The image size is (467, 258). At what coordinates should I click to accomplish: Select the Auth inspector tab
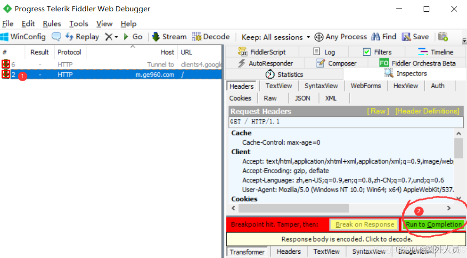click(437, 86)
